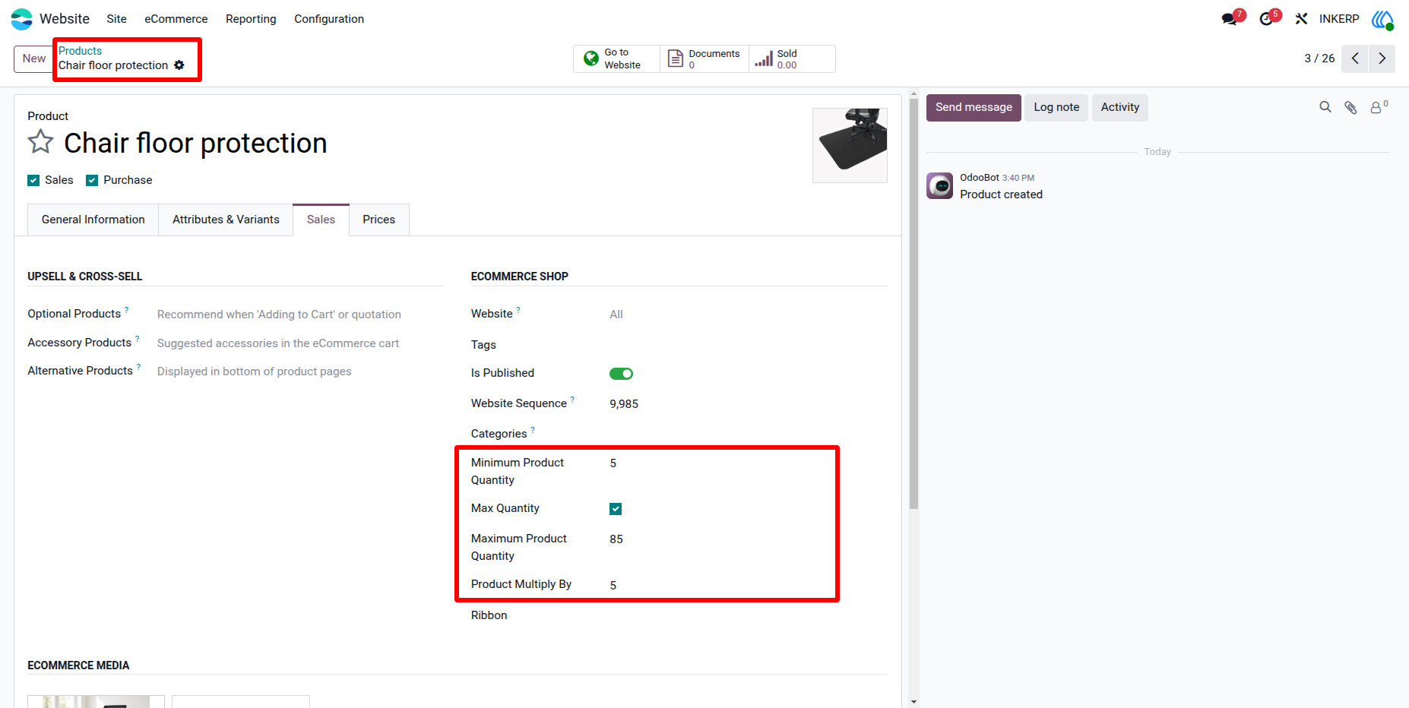
Task: Go to next record arrow
Action: [1382, 58]
